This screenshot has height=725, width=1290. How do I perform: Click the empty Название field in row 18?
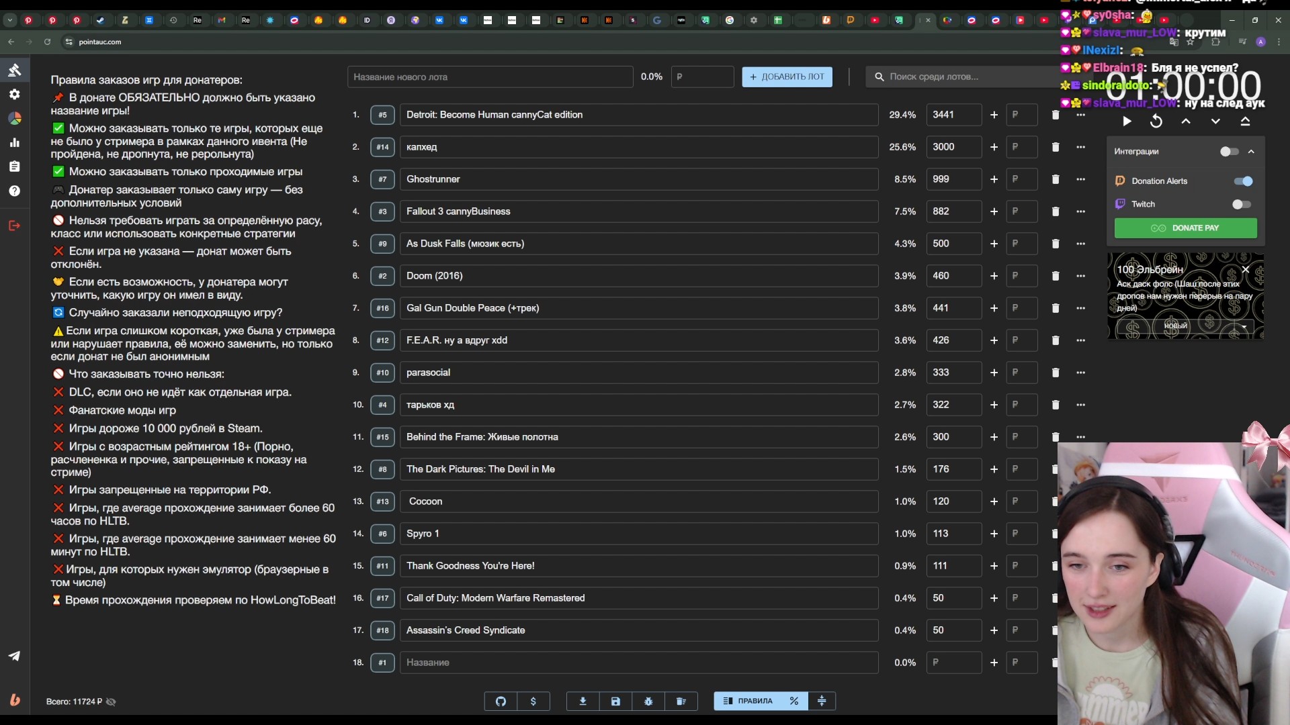(x=639, y=663)
